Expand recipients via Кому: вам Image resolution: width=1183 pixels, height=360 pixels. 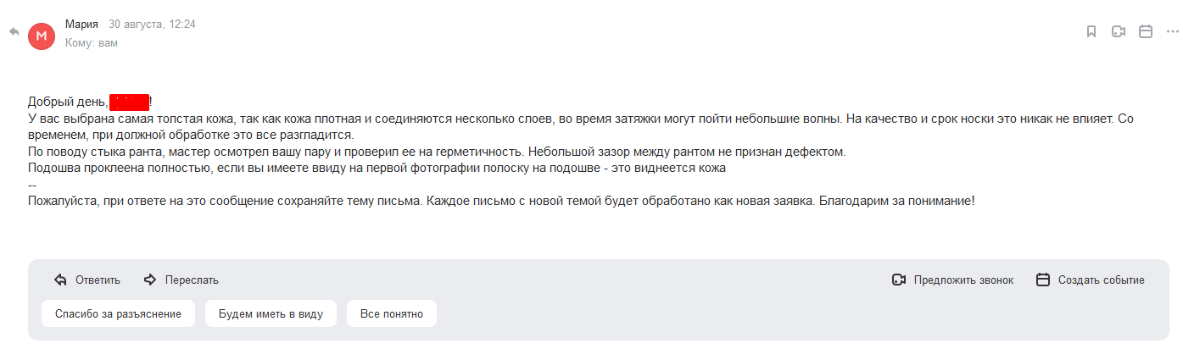click(x=92, y=42)
